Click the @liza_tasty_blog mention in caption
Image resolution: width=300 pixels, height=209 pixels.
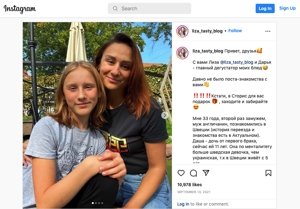tap(237, 62)
